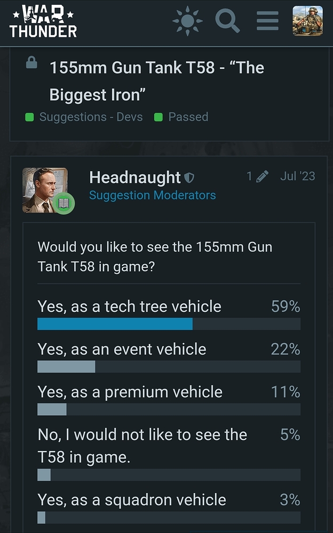Open the Suggestion Moderators group
The height and width of the screenshot is (533, 333).
[152, 196]
